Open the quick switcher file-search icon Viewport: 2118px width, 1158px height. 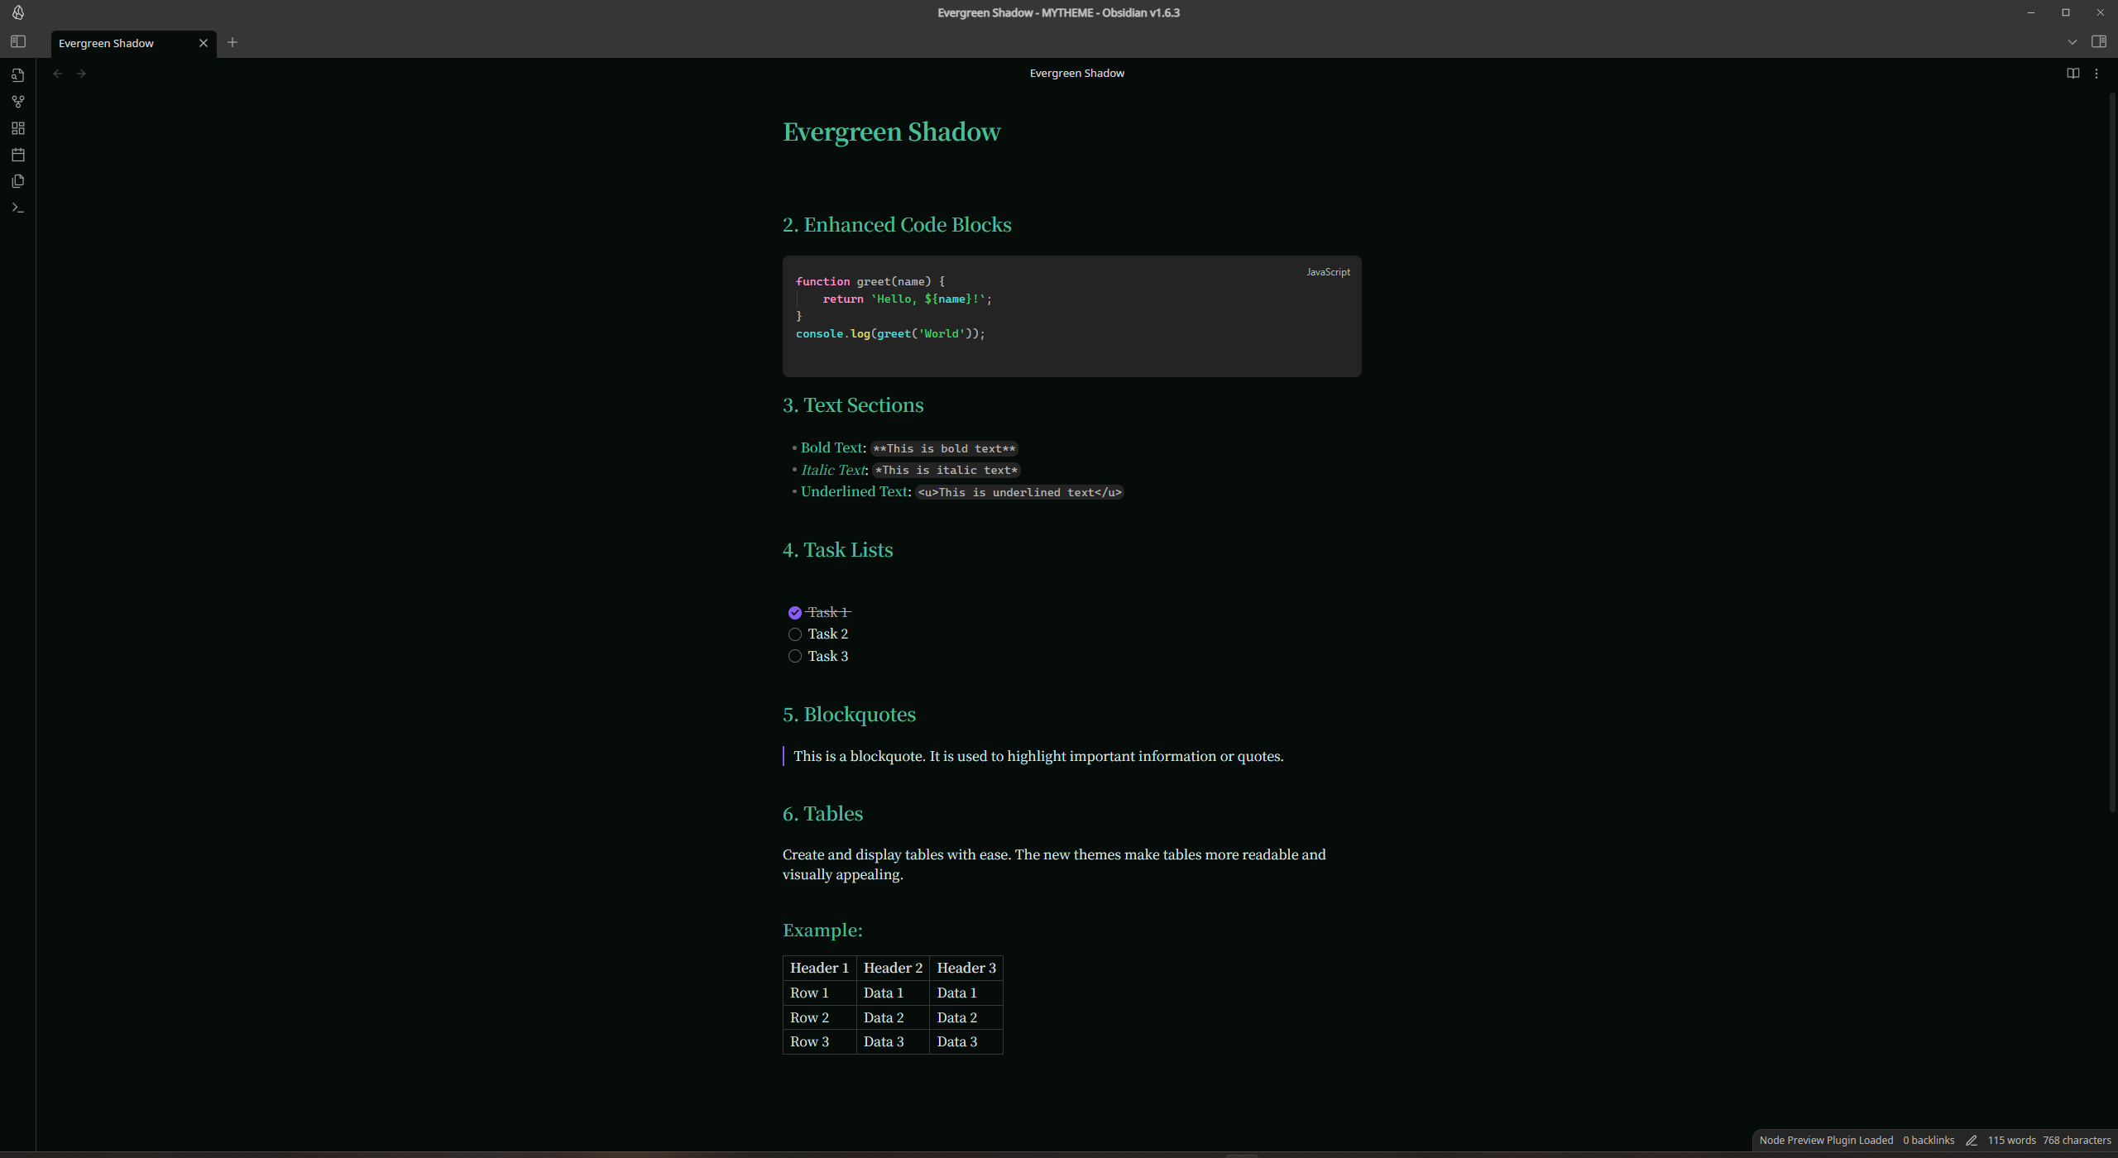(x=18, y=75)
